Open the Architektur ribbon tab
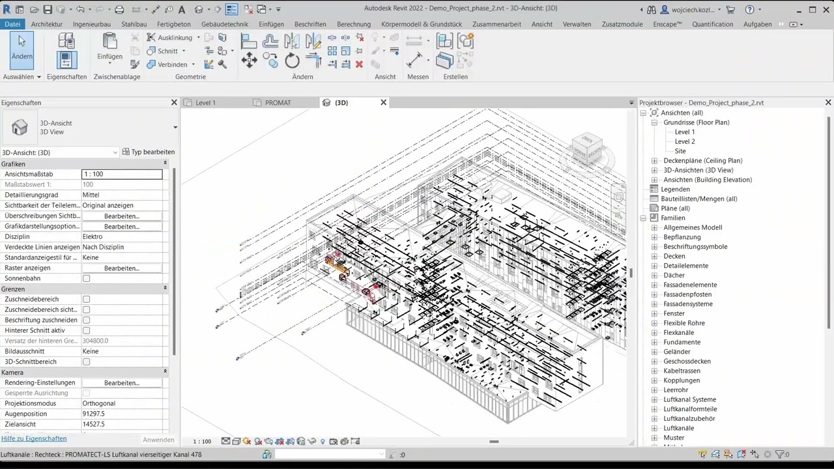 point(47,24)
